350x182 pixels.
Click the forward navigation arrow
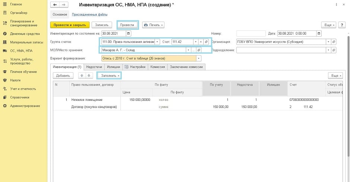point(64,5)
